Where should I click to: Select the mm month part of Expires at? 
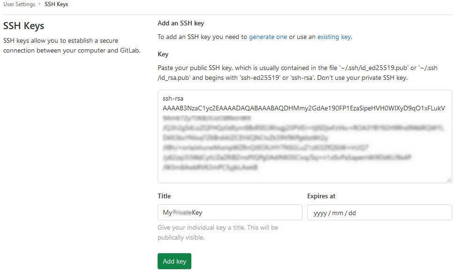[338, 213]
